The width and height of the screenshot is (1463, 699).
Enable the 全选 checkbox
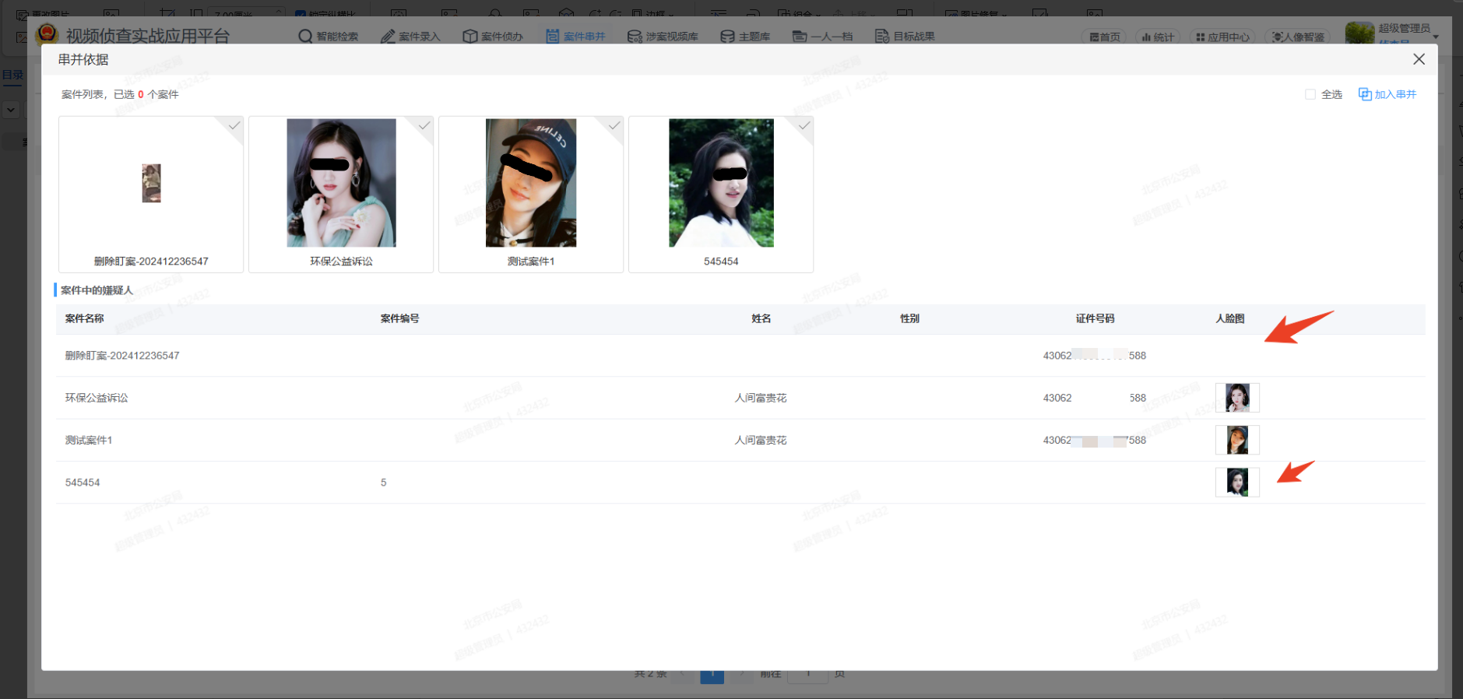(1310, 94)
